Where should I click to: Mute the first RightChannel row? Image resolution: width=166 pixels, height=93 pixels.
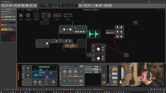[97, 69]
